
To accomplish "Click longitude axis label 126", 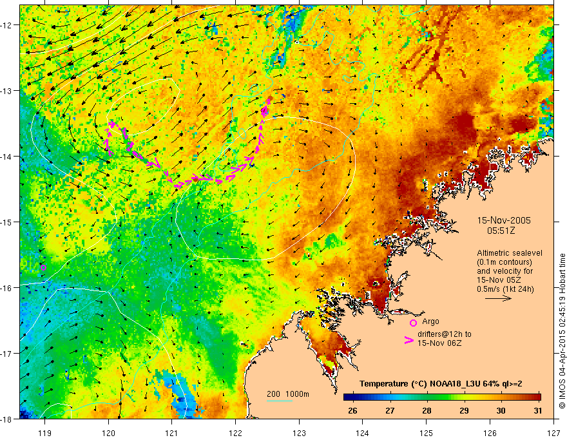I will (490, 433).
